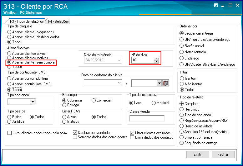Select Física under Tipo pessoa
The height and width of the screenshot is (166, 243).
point(14,117)
